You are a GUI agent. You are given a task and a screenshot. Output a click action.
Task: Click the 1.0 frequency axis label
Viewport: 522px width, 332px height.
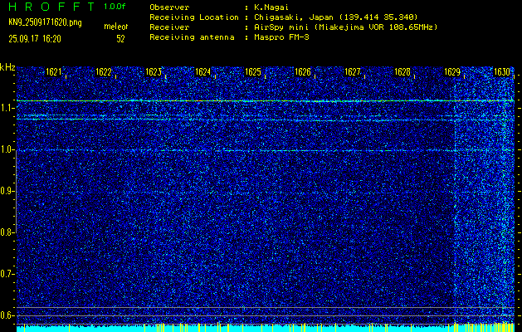(6, 150)
